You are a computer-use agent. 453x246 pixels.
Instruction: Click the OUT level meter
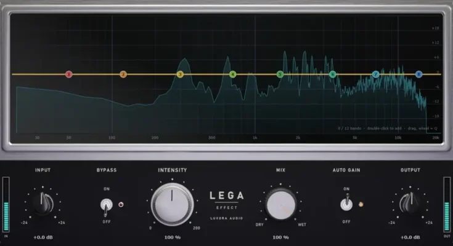(x=447, y=204)
